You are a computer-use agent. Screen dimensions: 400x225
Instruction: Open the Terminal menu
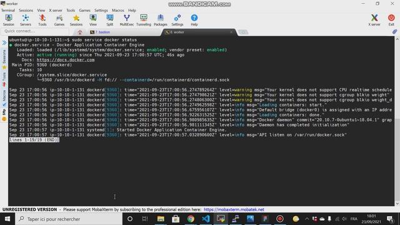coord(8,11)
